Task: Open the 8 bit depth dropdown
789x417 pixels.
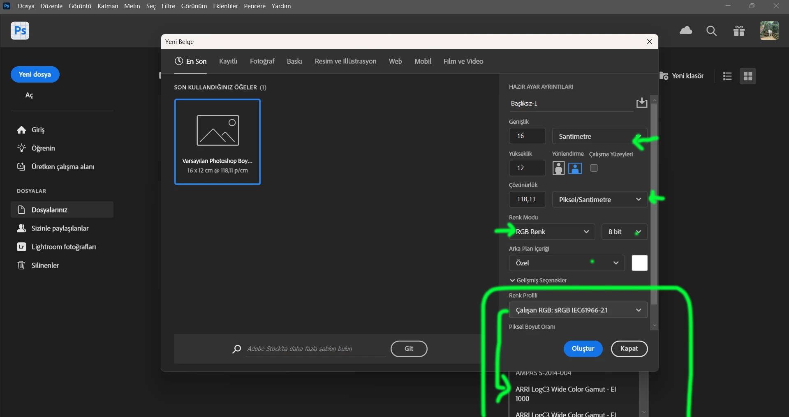Action: tap(624, 232)
